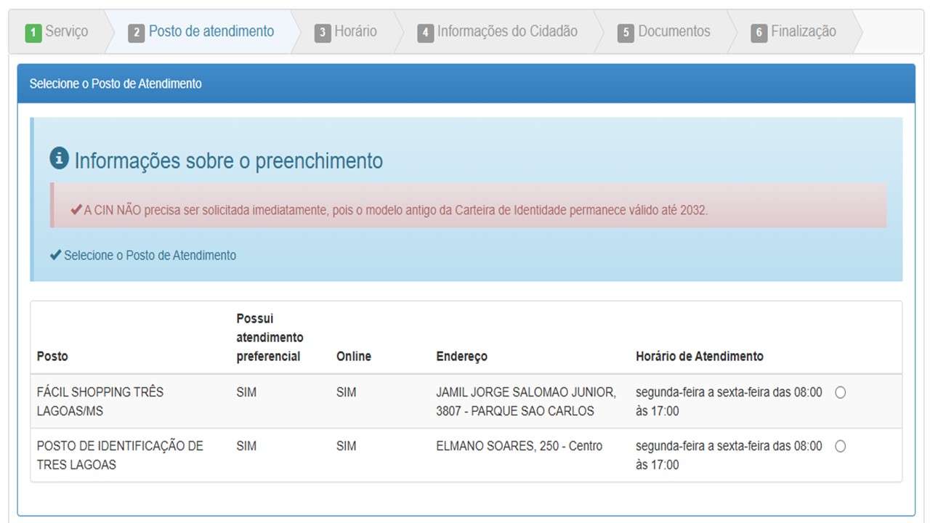Screen dimensions: 930x523
Task: Click the Endereço column header
Action: [x=461, y=356]
